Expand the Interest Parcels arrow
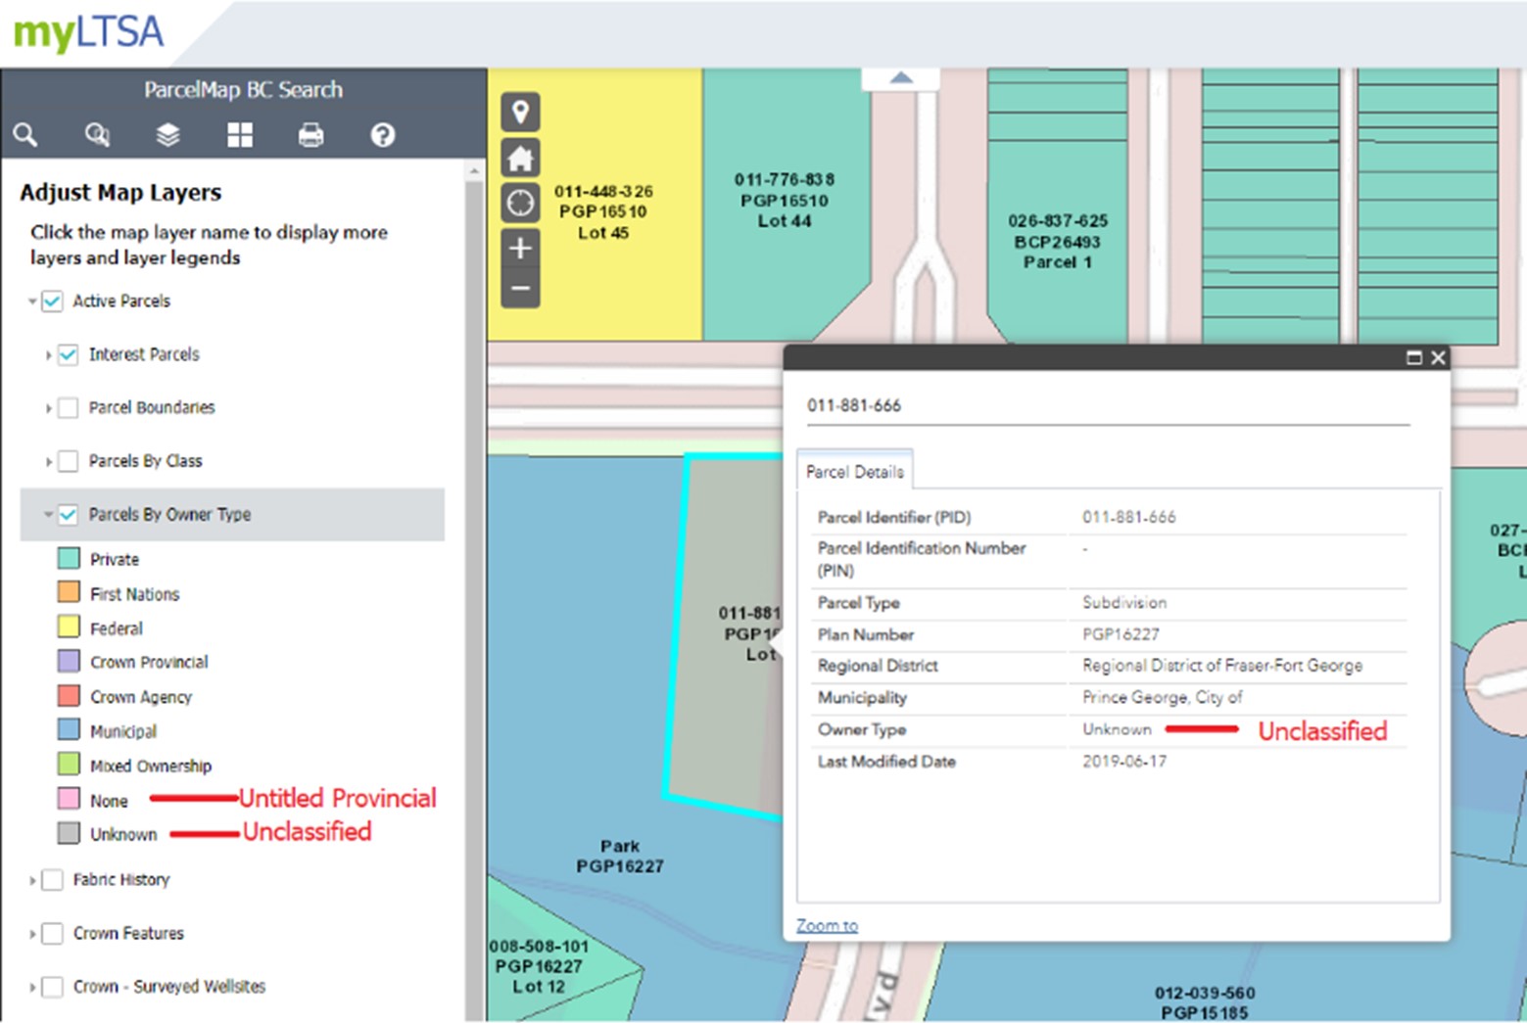 coord(48,355)
